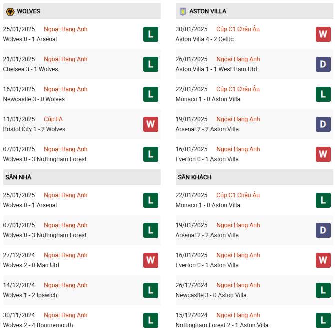
Task: Click the W badge for Wolves vs Man Utd
Action: (x=150, y=260)
